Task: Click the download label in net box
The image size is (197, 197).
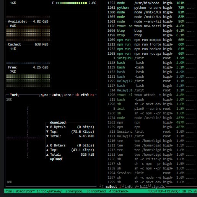Action: (x=58, y=122)
